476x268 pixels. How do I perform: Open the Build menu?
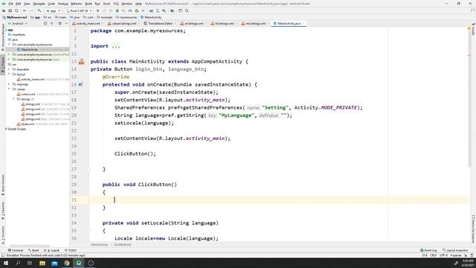point(89,4)
